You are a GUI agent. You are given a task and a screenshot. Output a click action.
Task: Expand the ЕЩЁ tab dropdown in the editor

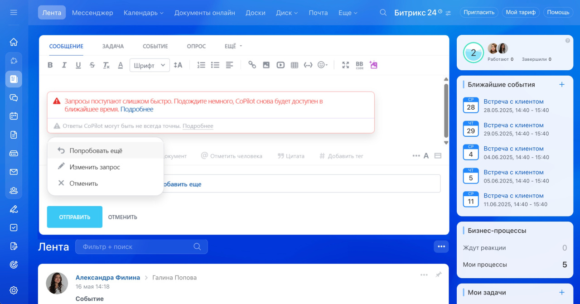coord(233,46)
